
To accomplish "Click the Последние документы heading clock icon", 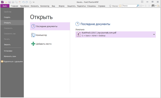I will coord(77,24).
